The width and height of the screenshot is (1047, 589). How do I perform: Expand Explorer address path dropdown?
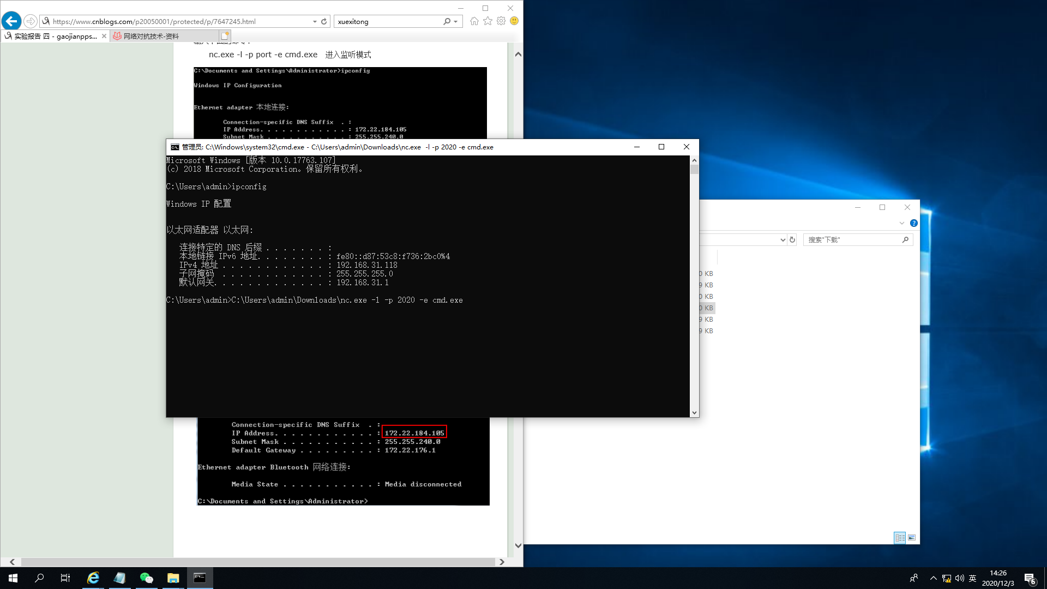783,240
